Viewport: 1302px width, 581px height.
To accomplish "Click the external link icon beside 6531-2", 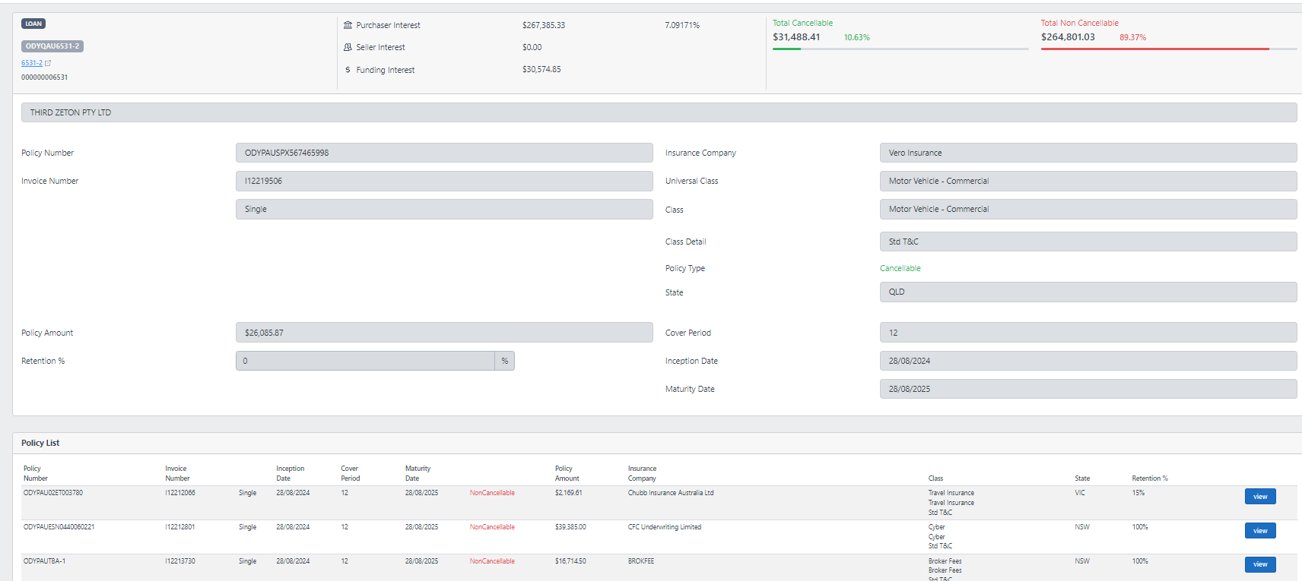I will point(48,63).
